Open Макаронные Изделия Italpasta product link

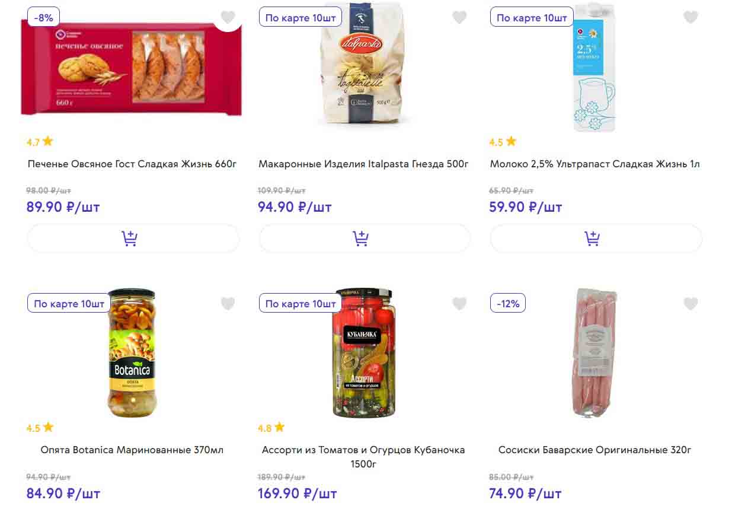363,164
